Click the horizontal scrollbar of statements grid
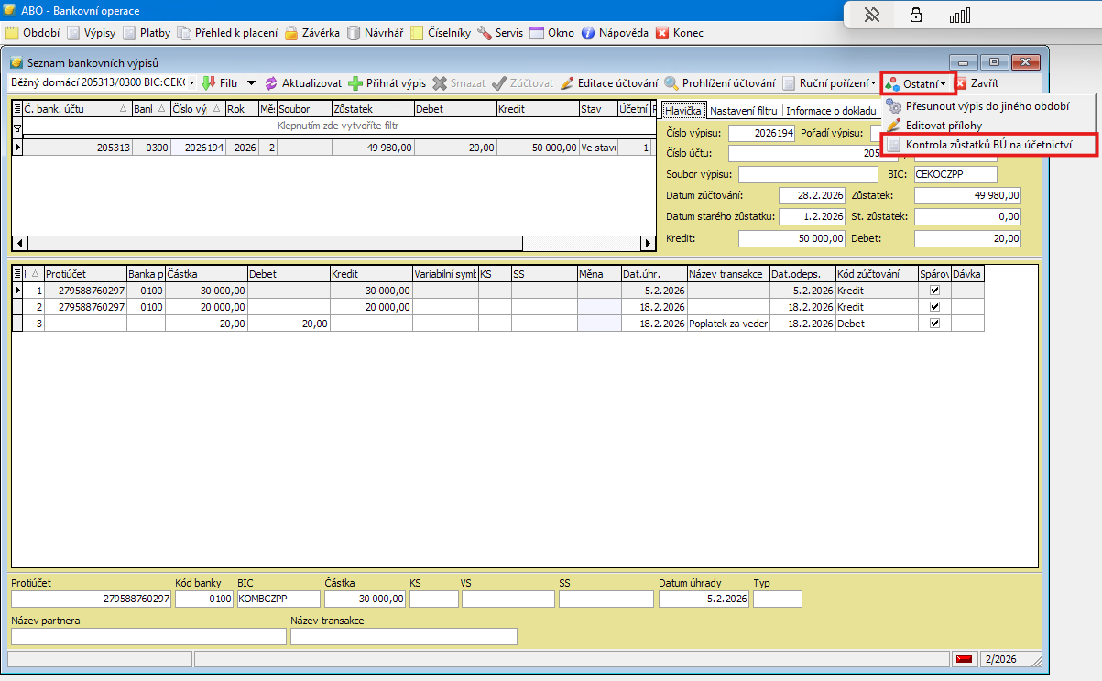Screen dimensions: 1102x681 [275, 243]
